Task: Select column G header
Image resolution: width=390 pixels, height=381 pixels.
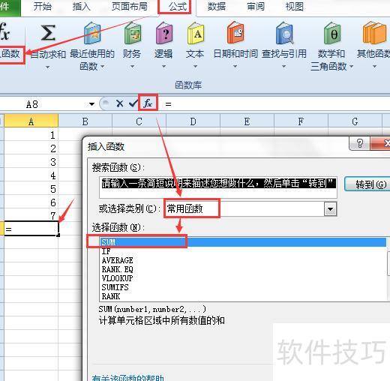Action: pos(355,121)
